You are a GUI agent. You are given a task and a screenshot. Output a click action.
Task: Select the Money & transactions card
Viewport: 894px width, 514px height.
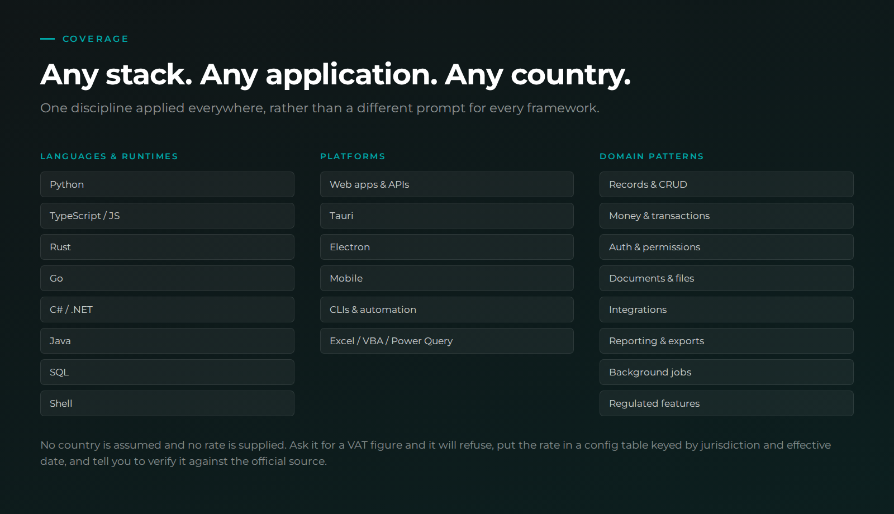tap(726, 216)
